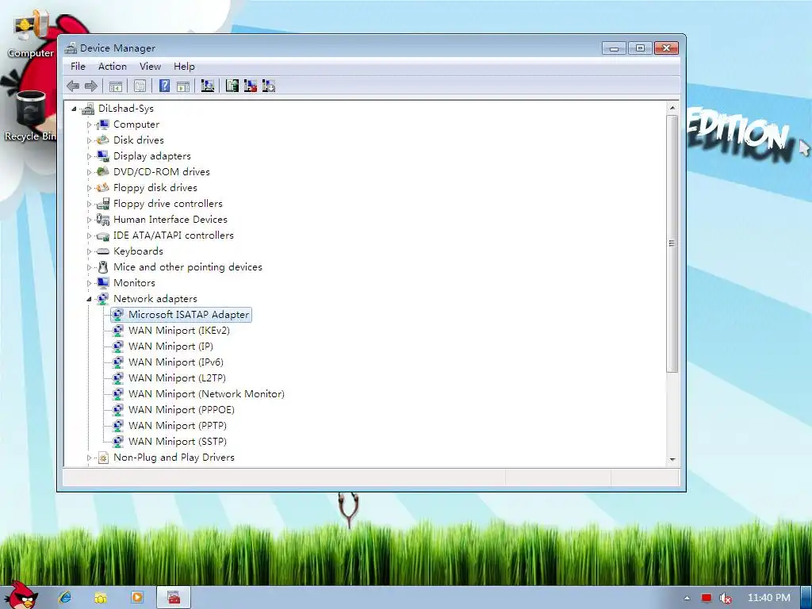Viewport: 812px width, 609px height.
Task: Click the Microsoft ISATAP Adapter device icon
Action: click(118, 314)
